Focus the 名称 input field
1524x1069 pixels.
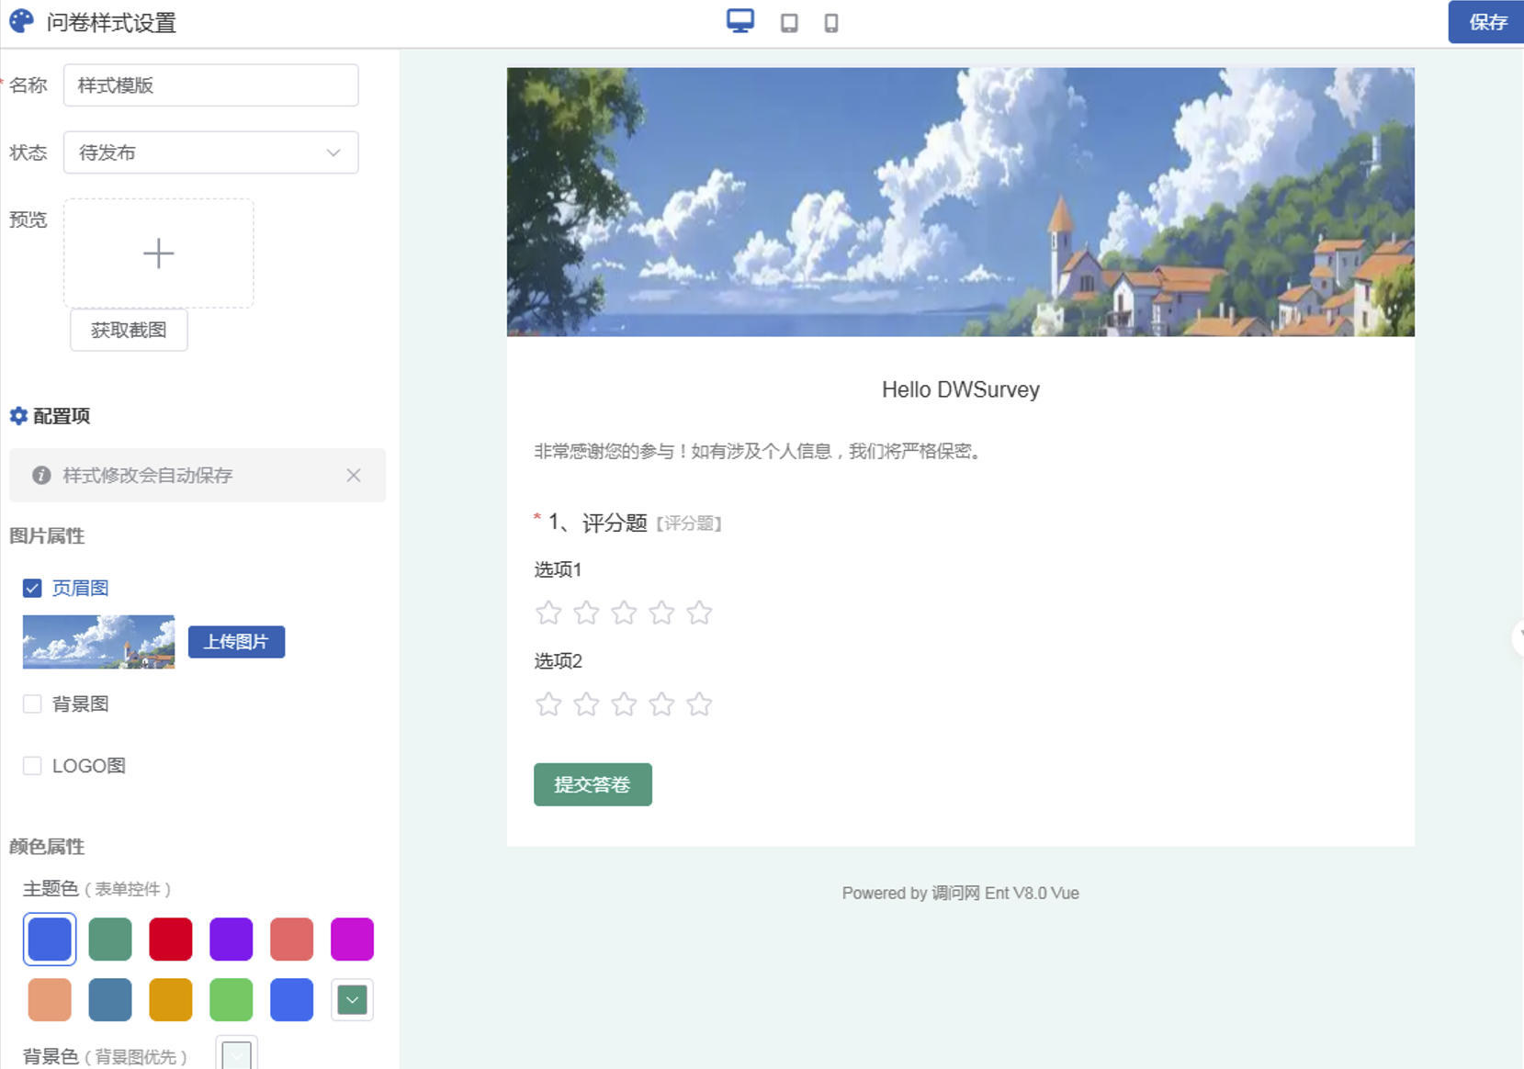tap(210, 85)
